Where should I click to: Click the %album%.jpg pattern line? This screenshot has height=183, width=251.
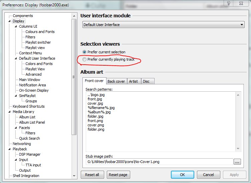pyautogui.click(x=99, y=112)
